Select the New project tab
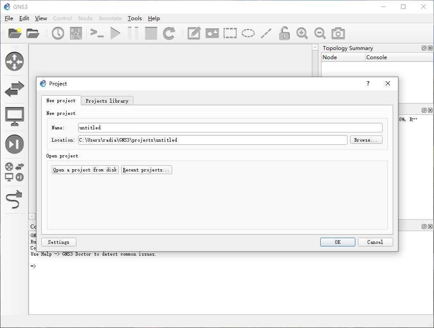Screen dimensions: 434x328 61,100
